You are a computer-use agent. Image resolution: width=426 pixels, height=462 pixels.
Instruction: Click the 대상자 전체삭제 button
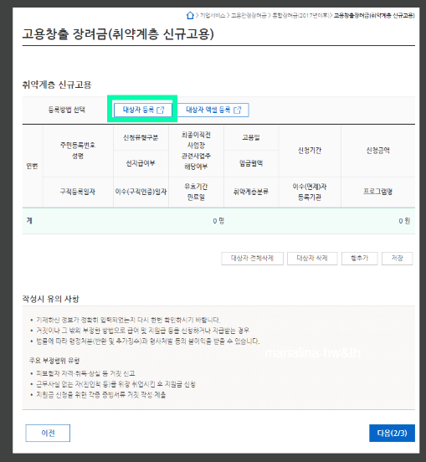point(252,259)
